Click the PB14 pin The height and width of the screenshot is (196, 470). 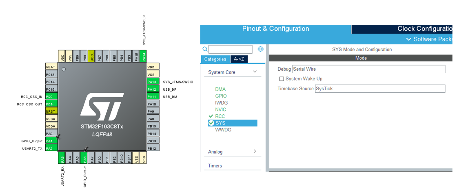coord(153,133)
